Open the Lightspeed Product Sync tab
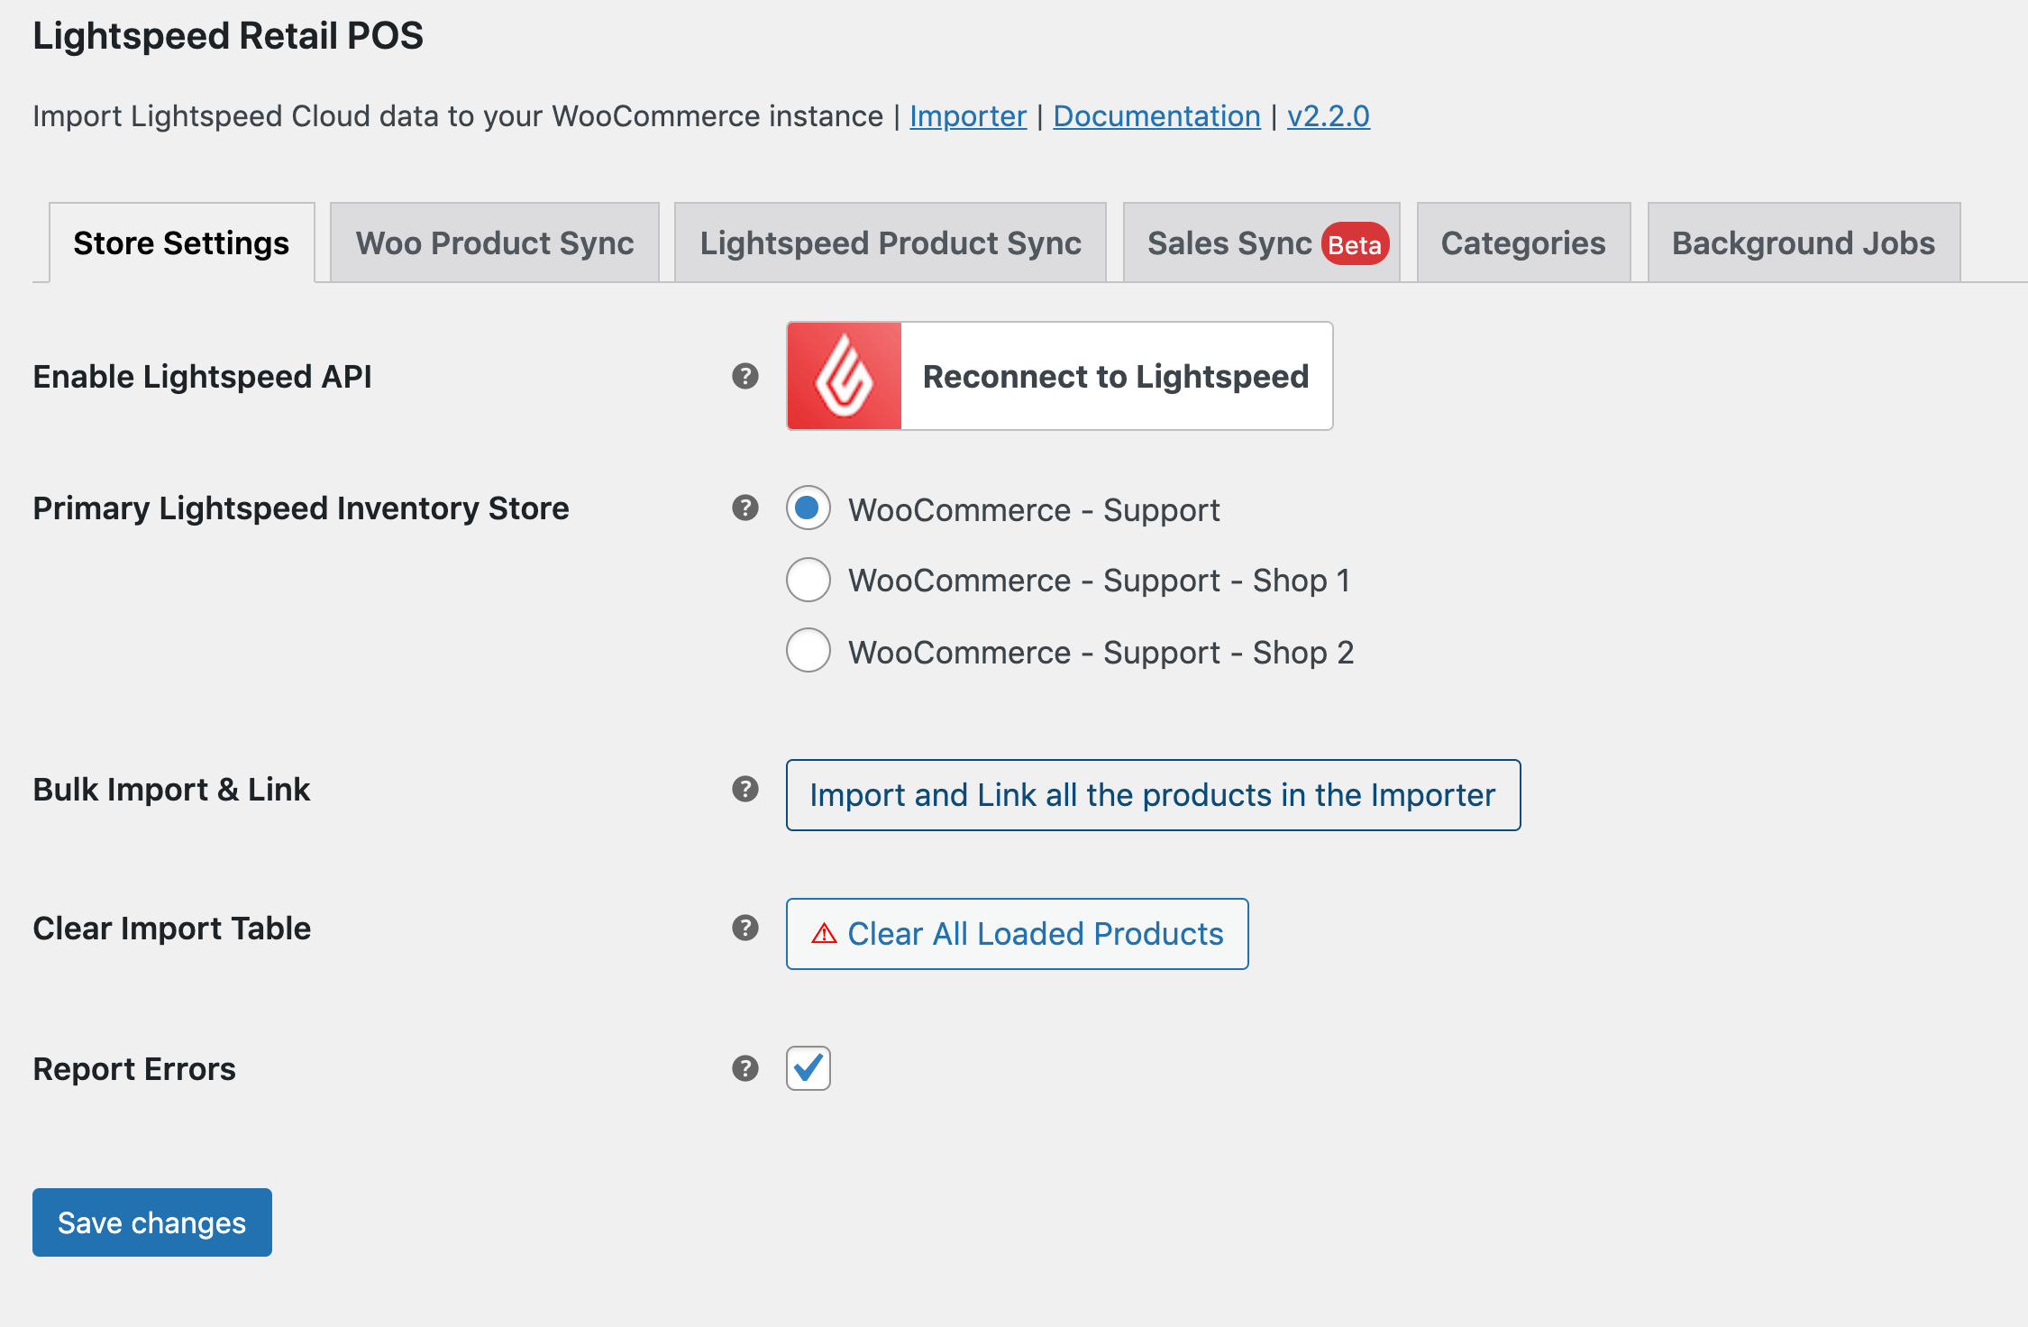 (891, 243)
